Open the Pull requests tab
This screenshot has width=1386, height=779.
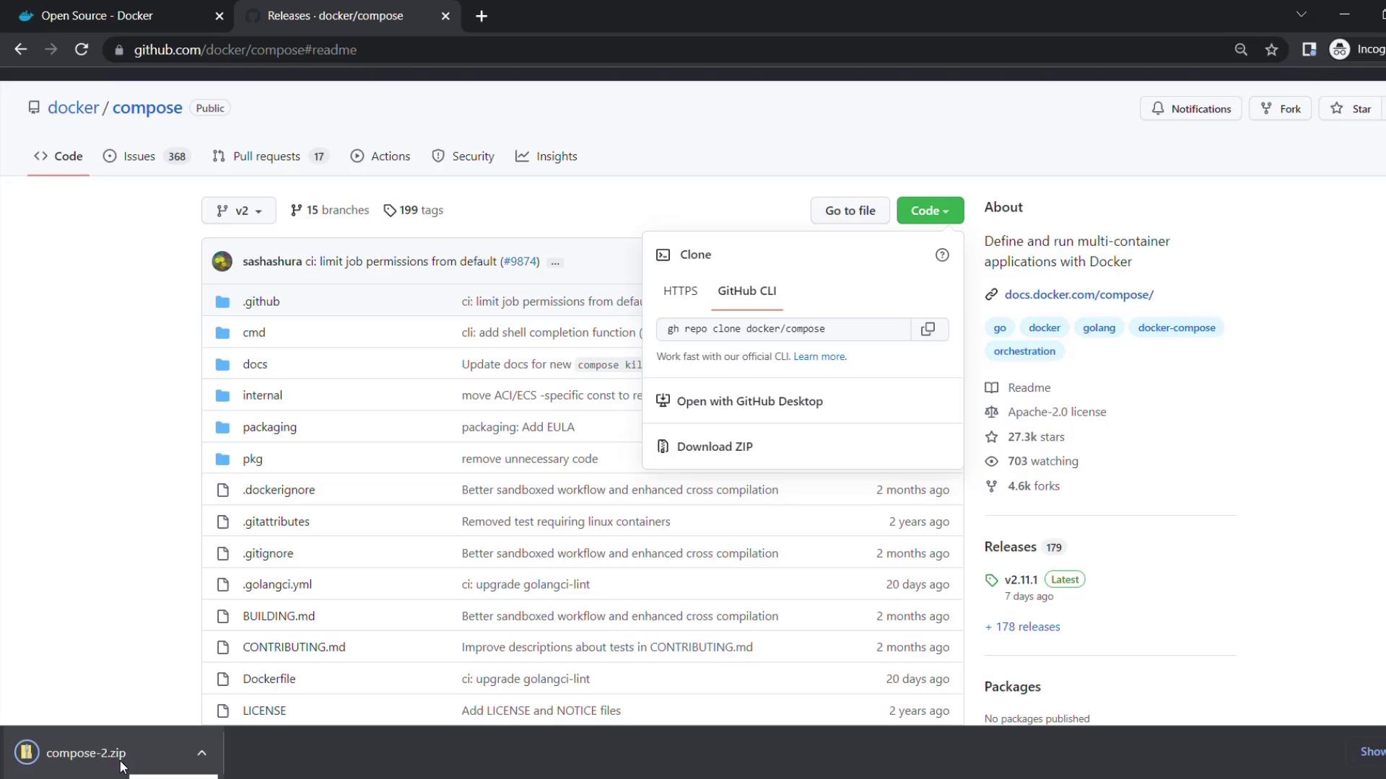coord(266,157)
